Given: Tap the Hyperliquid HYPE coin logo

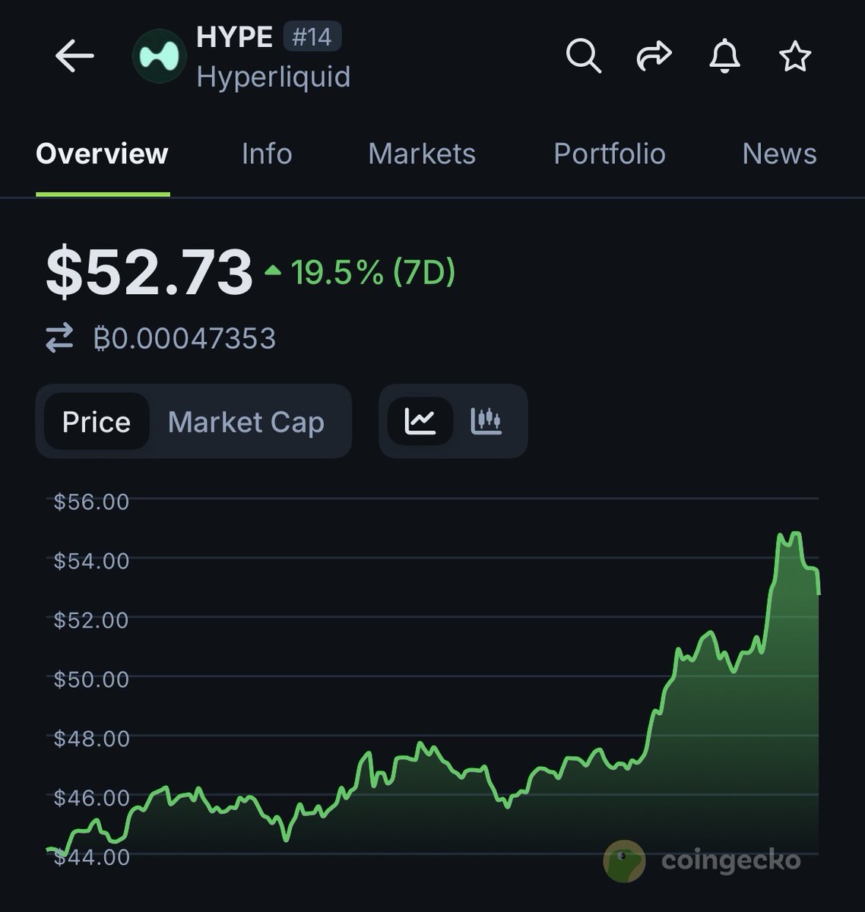Looking at the screenshot, I should pos(160,56).
